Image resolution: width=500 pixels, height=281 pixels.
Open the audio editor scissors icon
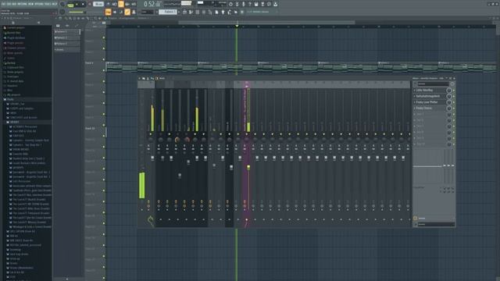[237, 4]
